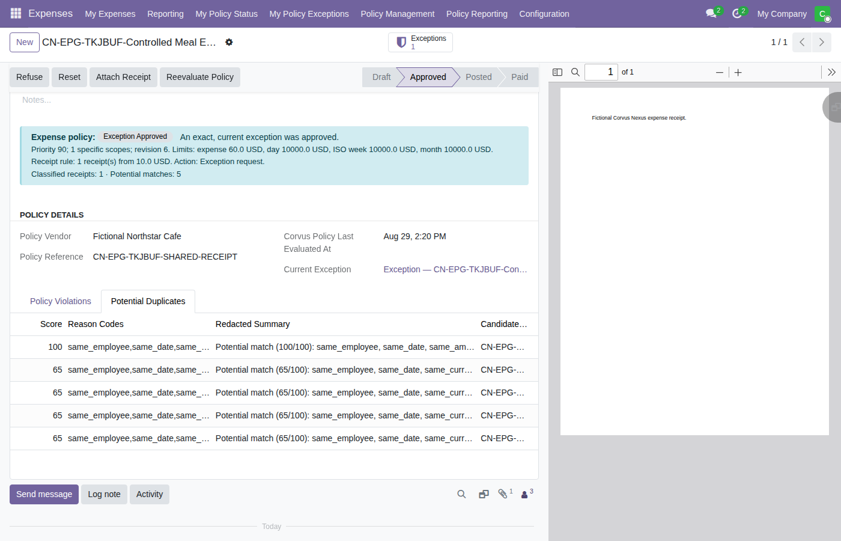The image size is (841, 541).
Task: Select the Draft status stage
Action: pos(381,77)
